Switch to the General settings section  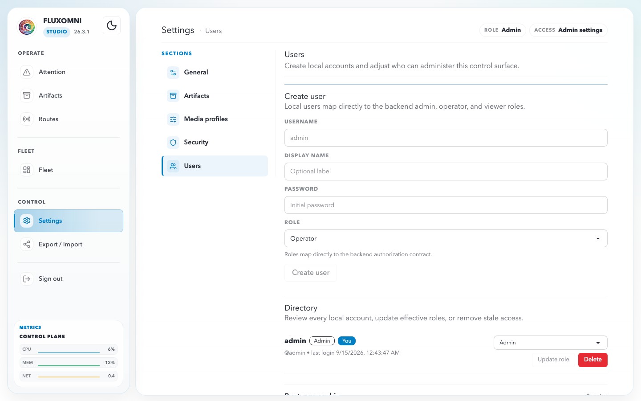(x=215, y=73)
